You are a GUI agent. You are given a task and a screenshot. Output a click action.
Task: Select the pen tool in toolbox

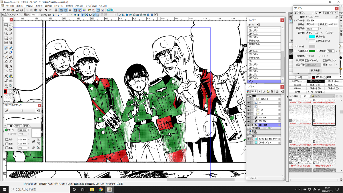pos(6,48)
